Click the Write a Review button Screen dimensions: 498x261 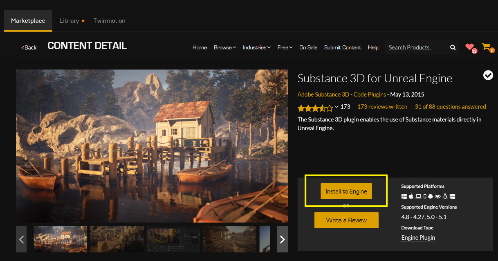click(x=346, y=220)
